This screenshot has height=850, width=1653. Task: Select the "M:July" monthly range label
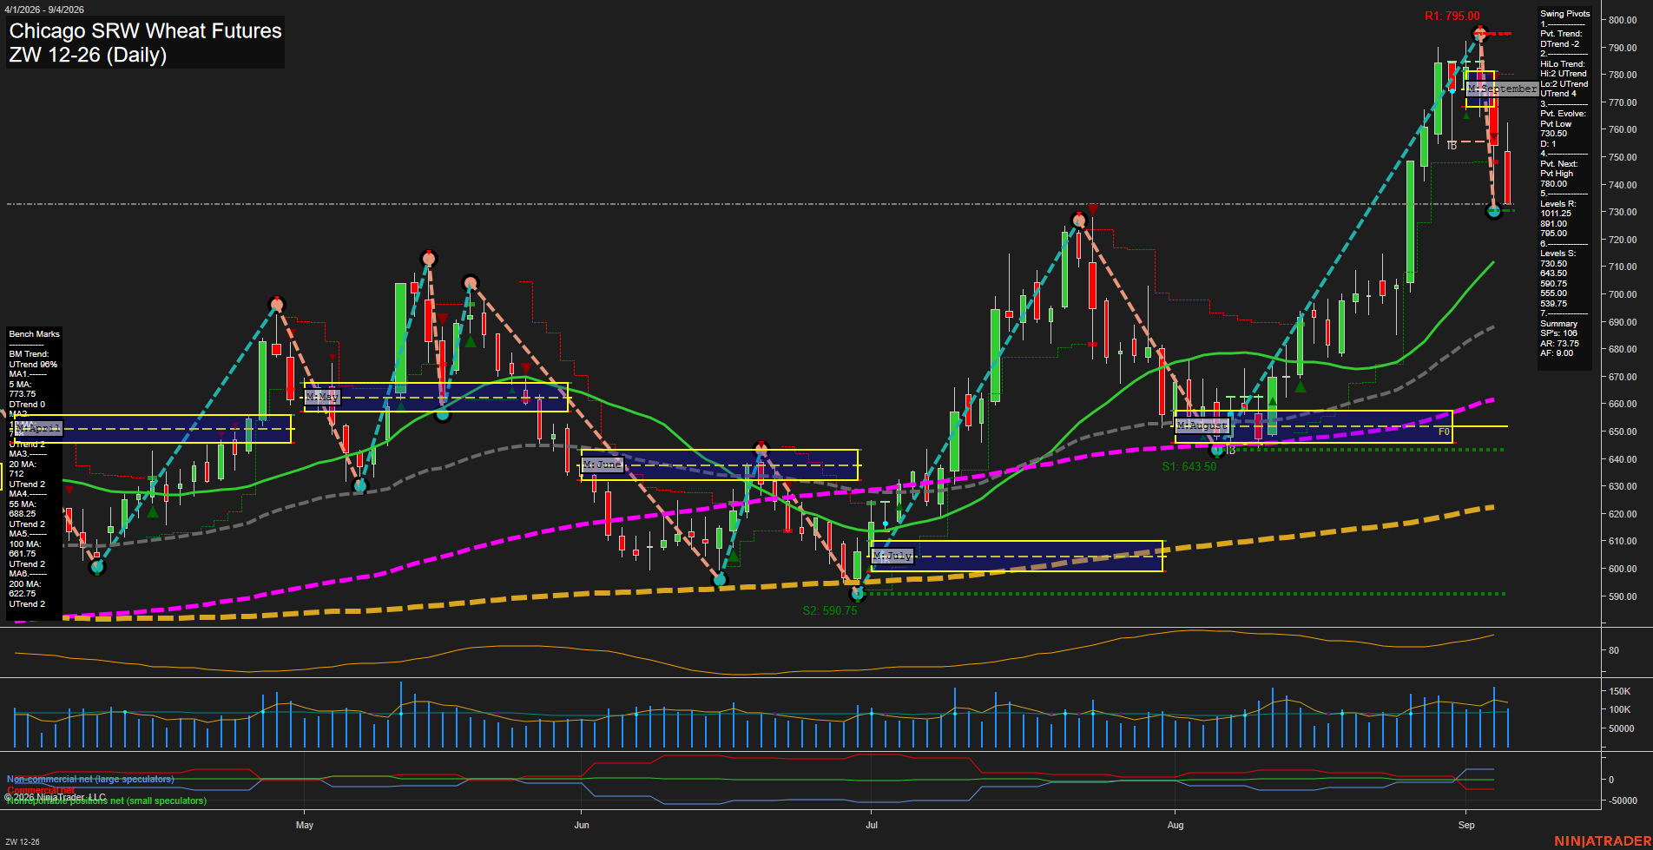tap(892, 556)
